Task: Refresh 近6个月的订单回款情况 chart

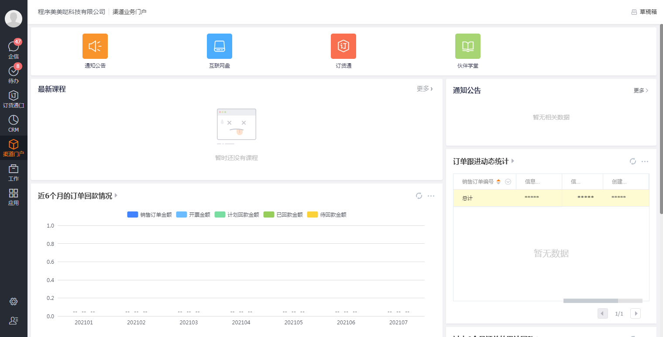Action: click(x=419, y=196)
